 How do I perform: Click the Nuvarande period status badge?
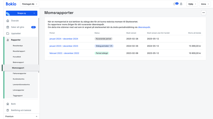point(103,39)
